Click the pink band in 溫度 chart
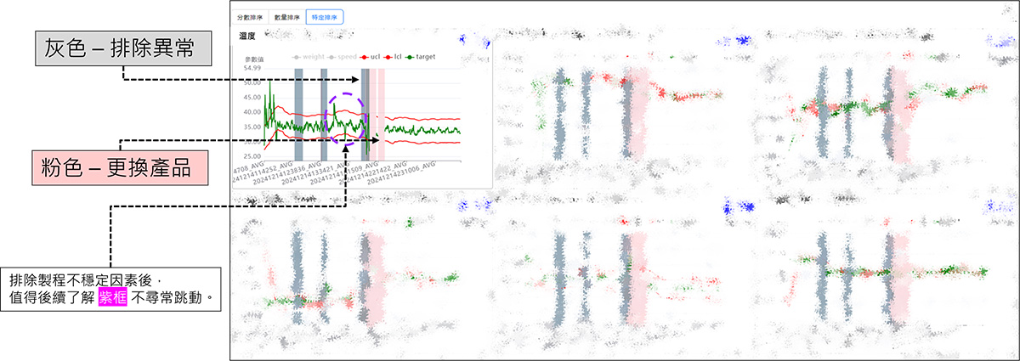 point(377,115)
